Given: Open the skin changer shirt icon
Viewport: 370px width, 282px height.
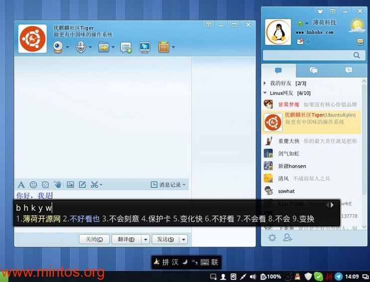Looking at the screenshot, I should pyautogui.click(x=320, y=11).
